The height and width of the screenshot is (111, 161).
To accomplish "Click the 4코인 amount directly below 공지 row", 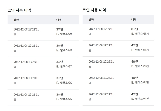I will pyautogui.click(x=134, y=45).
